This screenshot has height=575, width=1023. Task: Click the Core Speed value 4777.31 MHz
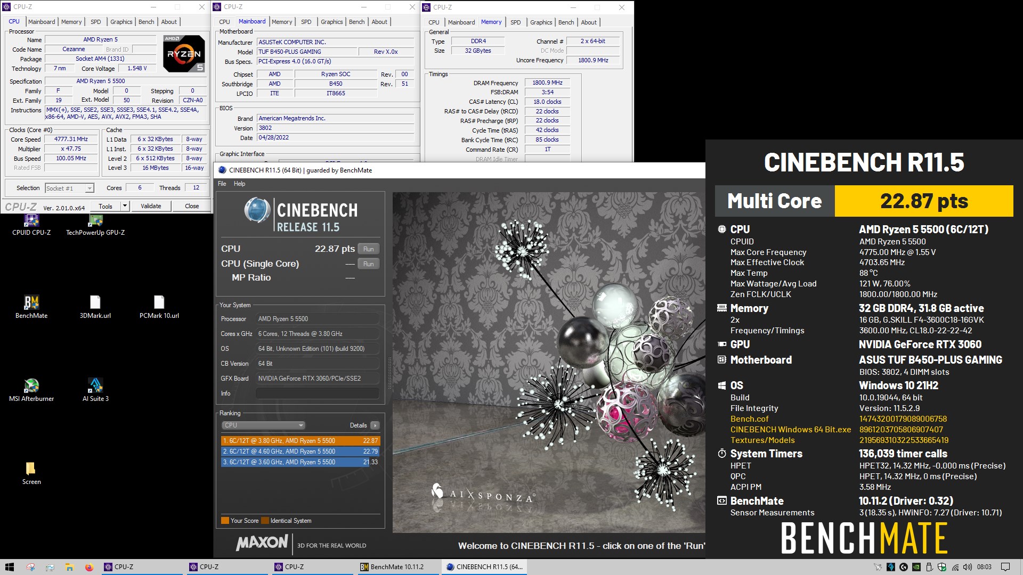71,139
